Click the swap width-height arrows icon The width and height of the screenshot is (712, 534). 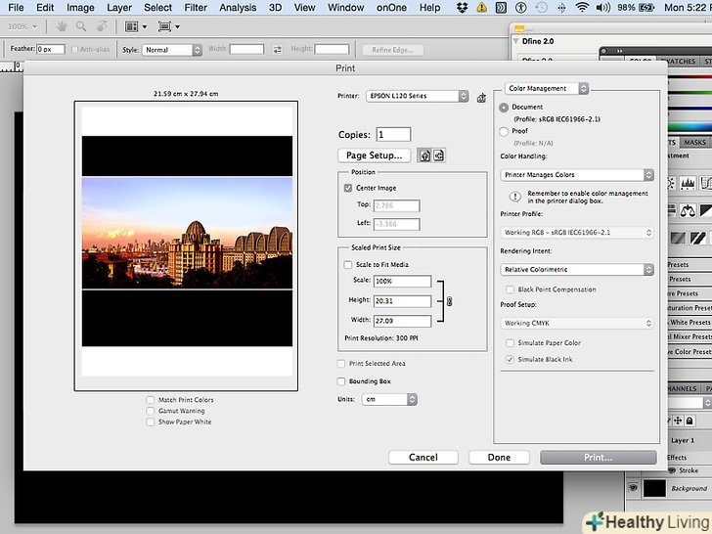[278, 49]
